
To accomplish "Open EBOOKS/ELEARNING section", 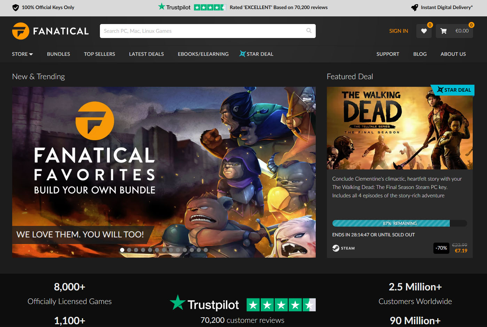I will pos(203,54).
